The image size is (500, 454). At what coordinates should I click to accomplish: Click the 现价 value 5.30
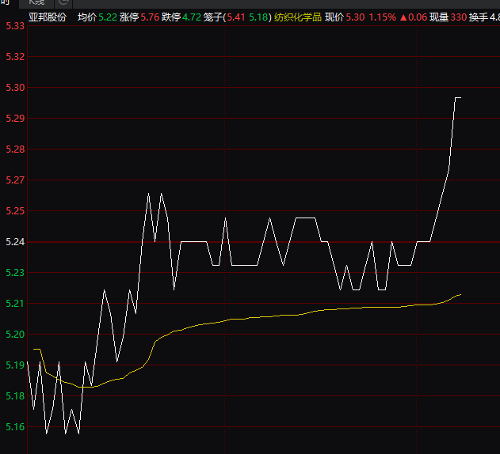[x=355, y=17]
